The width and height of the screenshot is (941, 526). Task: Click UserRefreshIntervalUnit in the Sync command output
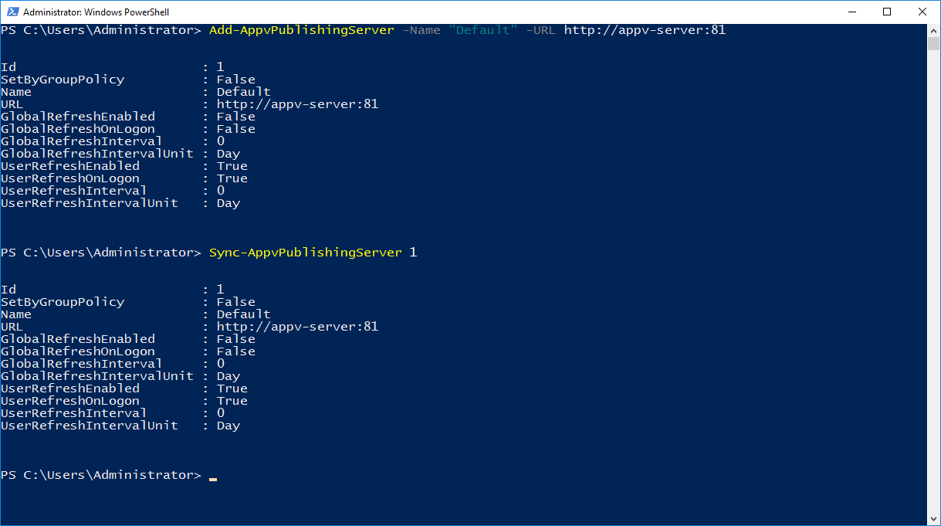click(x=90, y=426)
